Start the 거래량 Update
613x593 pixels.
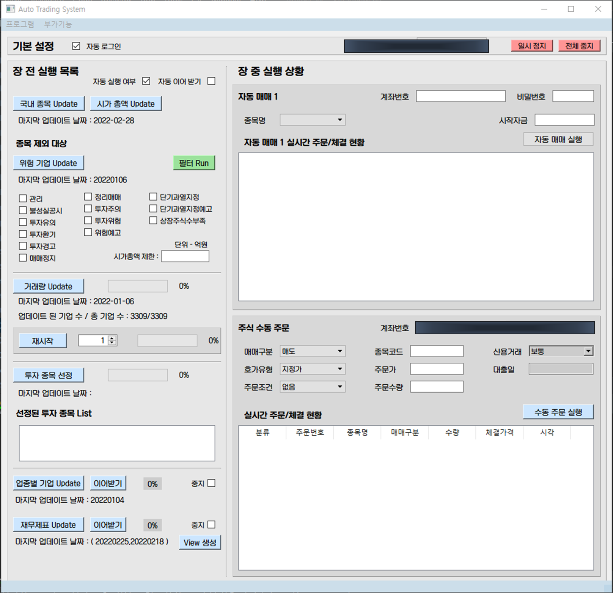coord(48,286)
